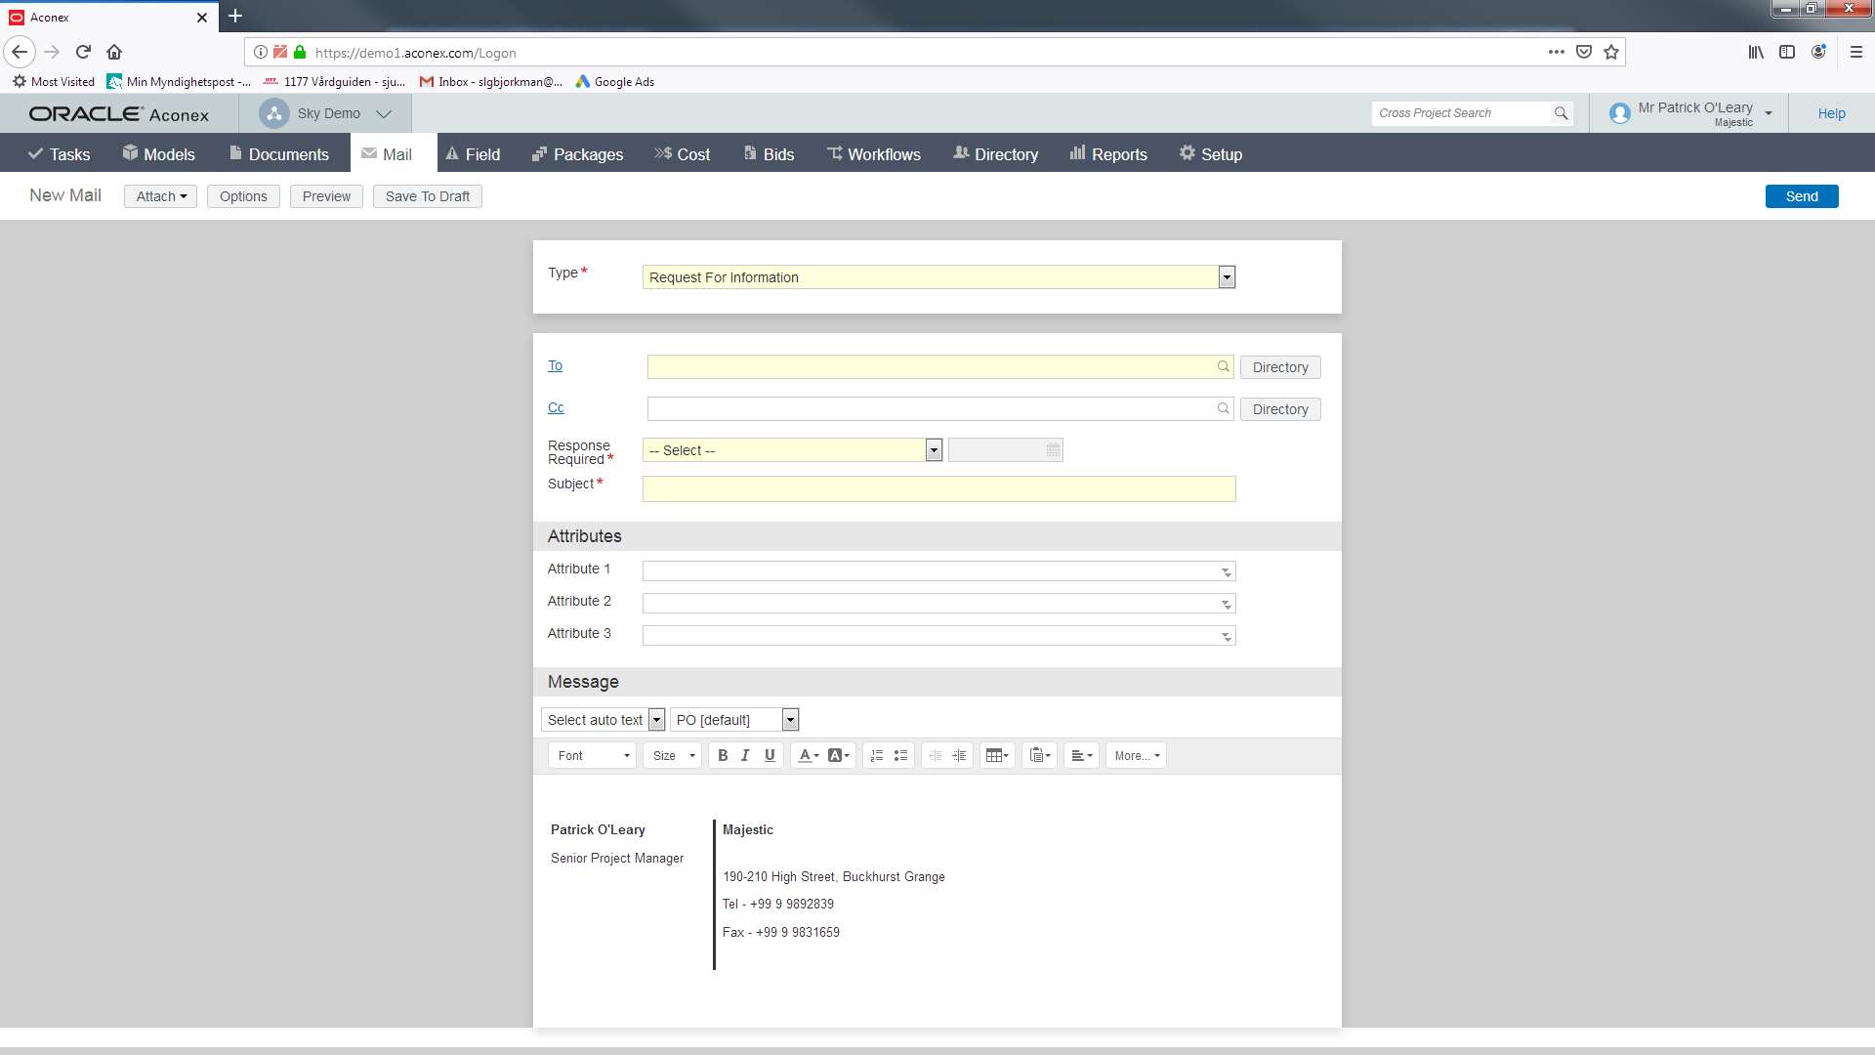The width and height of the screenshot is (1875, 1055).
Task: Switch to the Documents tab
Action: [288, 153]
